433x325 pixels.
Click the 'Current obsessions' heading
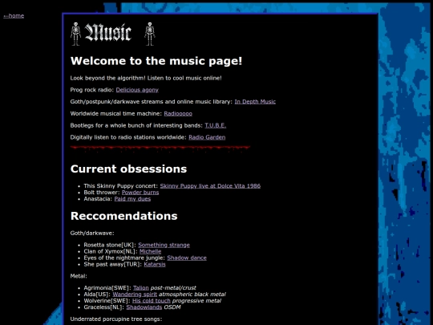point(128,169)
